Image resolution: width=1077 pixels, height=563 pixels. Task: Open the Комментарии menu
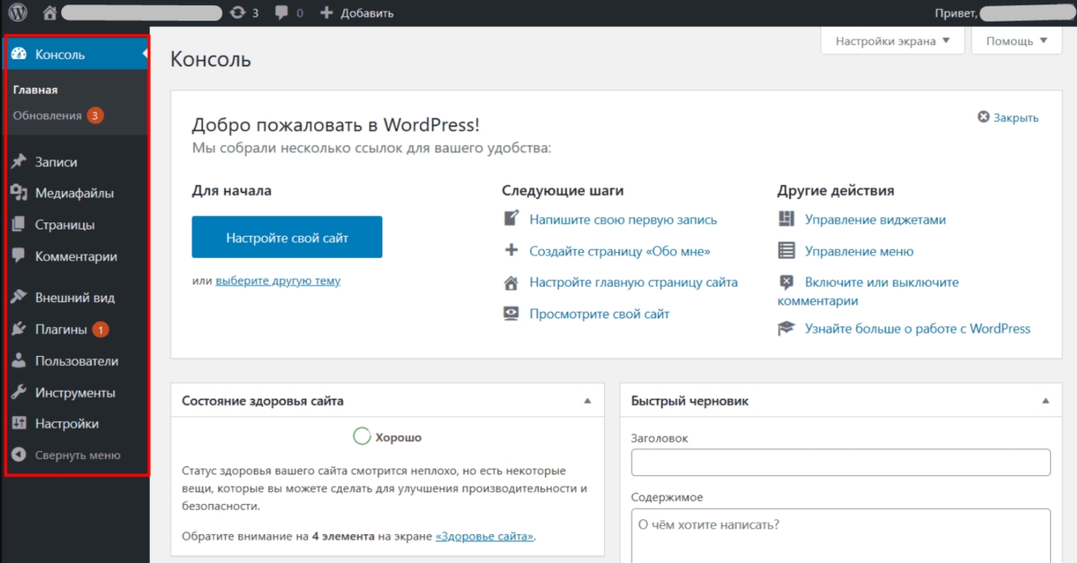[x=75, y=256]
